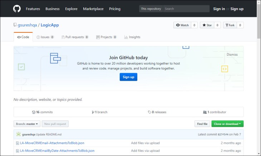Watch this repository

click(x=182, y=25)
